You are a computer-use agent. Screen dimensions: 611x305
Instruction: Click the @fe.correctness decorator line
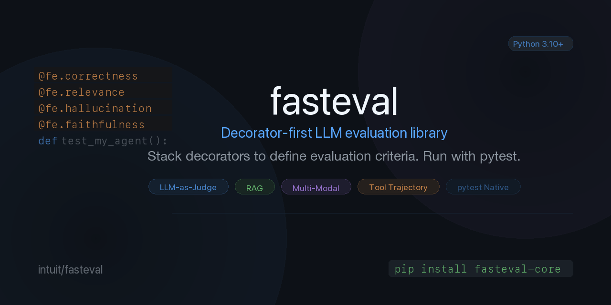point(88,76)
